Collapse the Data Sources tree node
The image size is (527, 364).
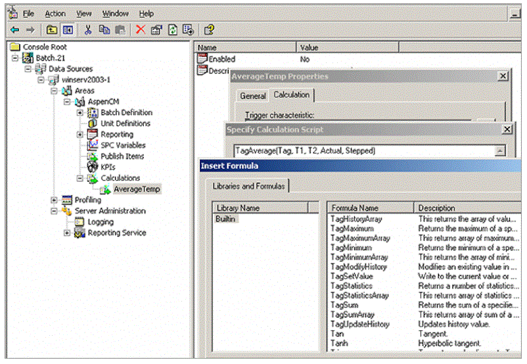pos(28,69)
